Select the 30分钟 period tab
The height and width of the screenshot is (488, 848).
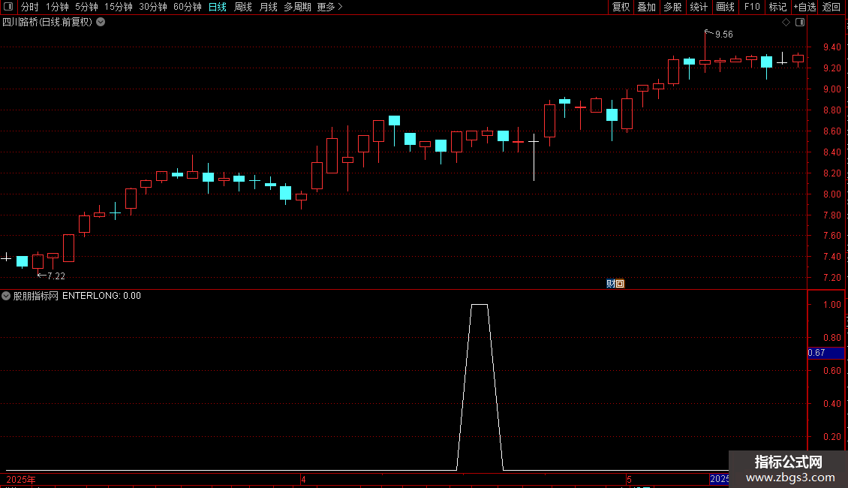[153, 7]
